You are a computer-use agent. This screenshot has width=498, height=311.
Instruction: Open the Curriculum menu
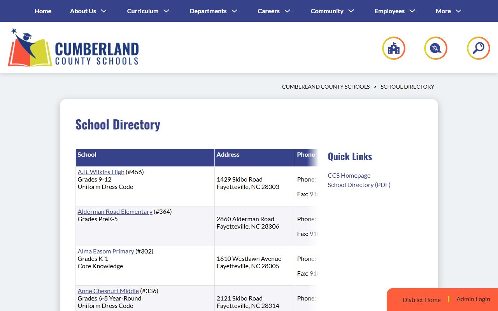click(x=143, y=11)
